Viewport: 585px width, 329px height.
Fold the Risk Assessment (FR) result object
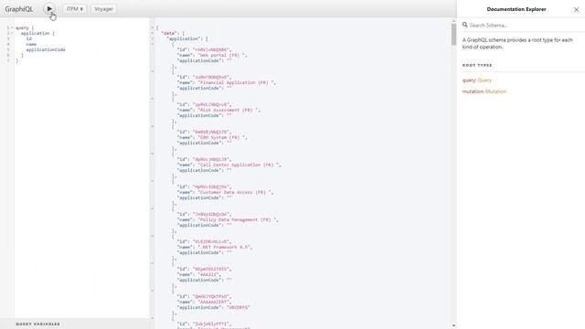[153, 99]
